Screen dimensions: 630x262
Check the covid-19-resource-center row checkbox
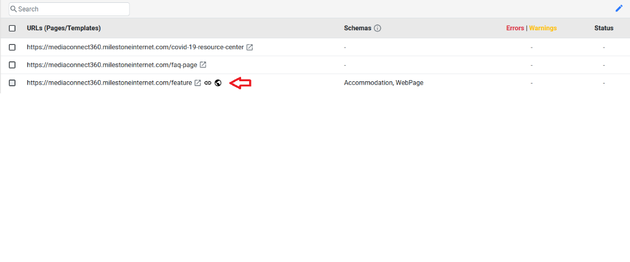click(12, 47)
